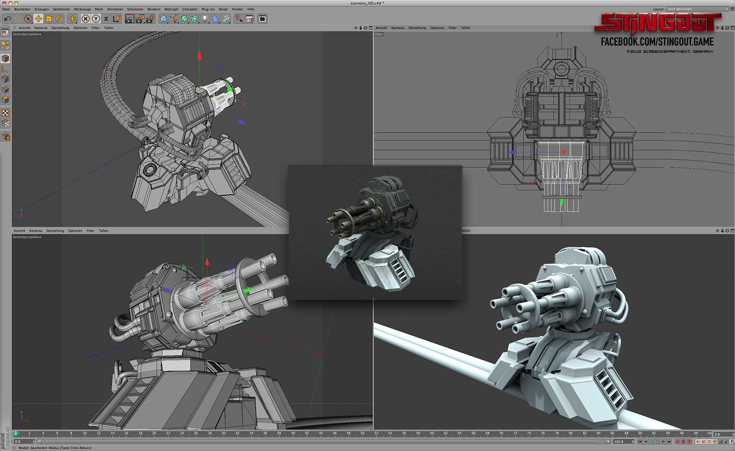The height and width of the screenshot is (451, 735).
Task: Render the active view clapperboard icon
Action: click(x=129, y=19)
